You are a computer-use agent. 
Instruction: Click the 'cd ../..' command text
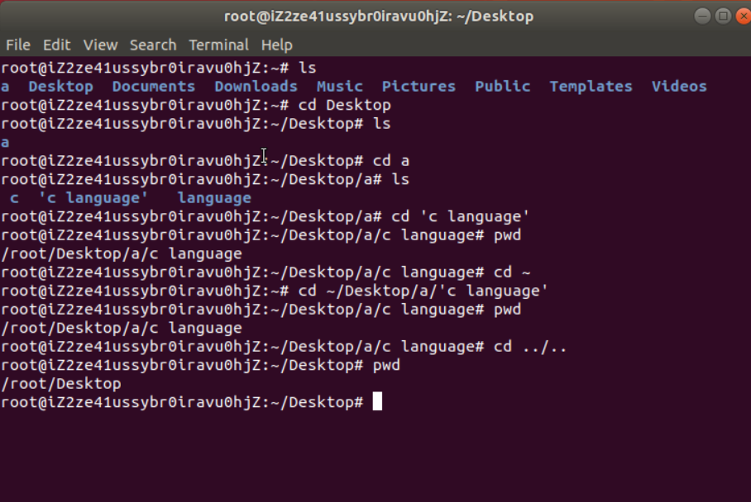click(x=530, y=347)
